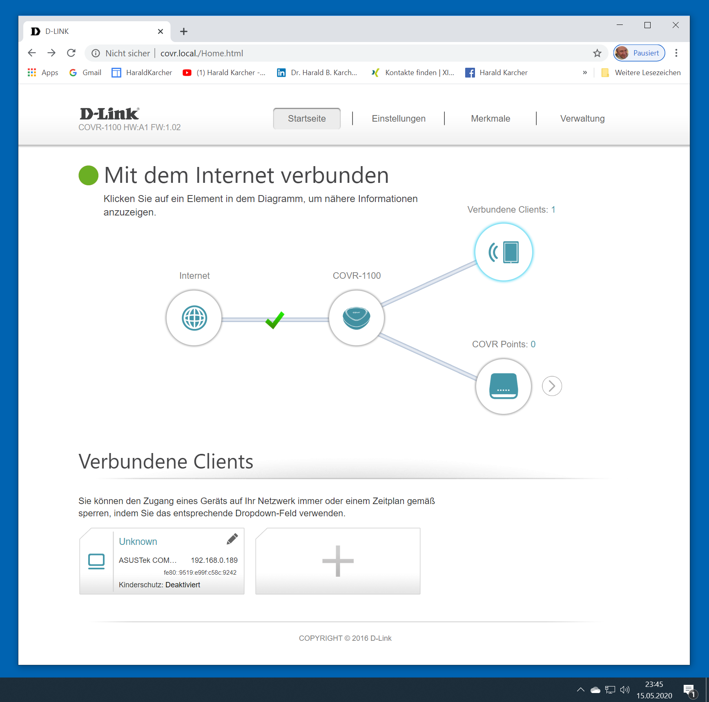Viewport: 709px width, 702px height.
Task: Click the OneDrive cloud tray icon
Action: (595, 690)
